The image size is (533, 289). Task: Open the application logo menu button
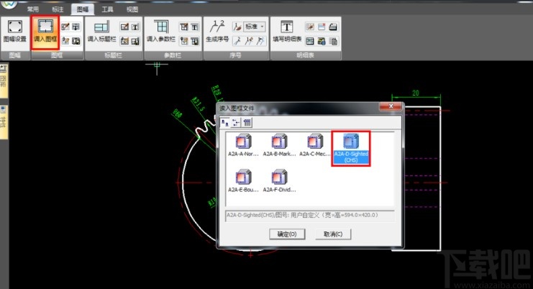tap(9, 4)
